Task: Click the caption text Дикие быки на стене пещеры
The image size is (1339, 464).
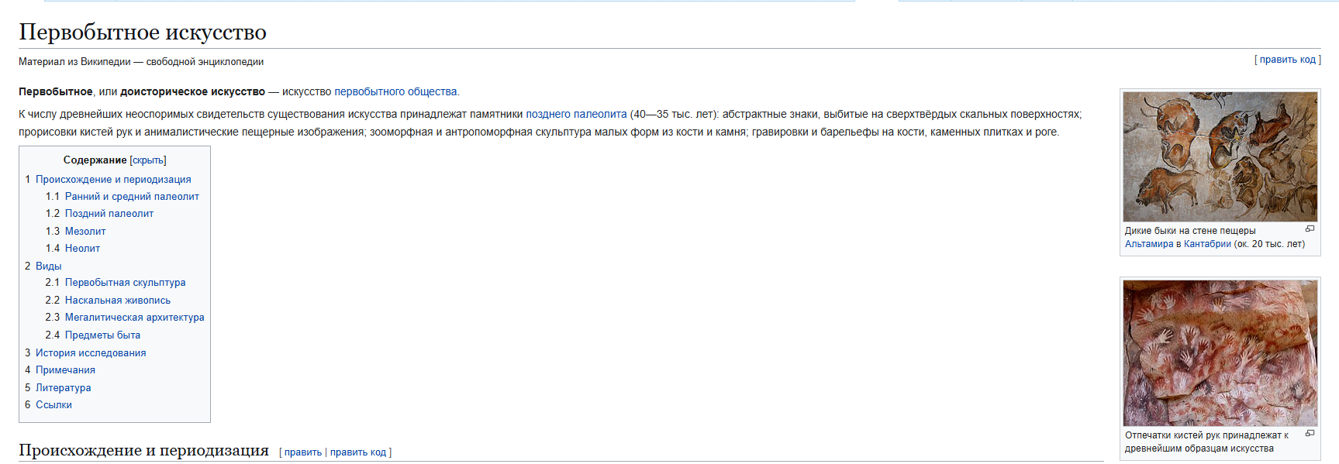Action: pos(1190,231)
